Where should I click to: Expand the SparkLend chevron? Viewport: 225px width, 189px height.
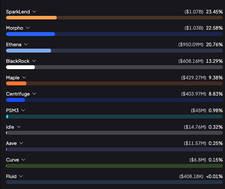35,12
